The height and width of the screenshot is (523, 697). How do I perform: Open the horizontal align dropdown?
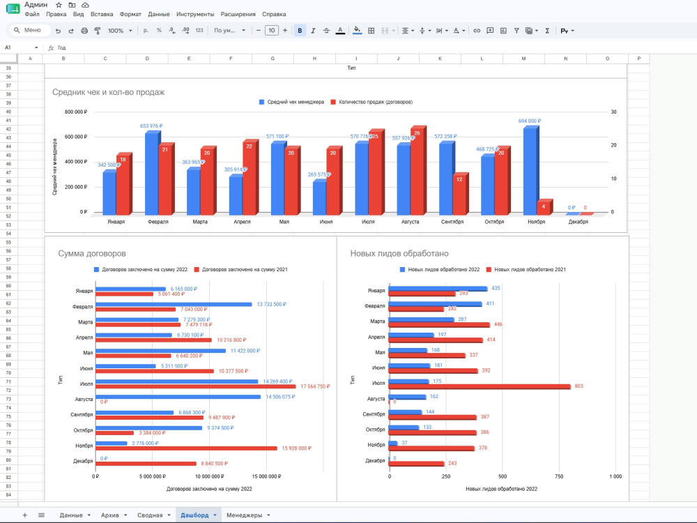(x=408, y=31)
